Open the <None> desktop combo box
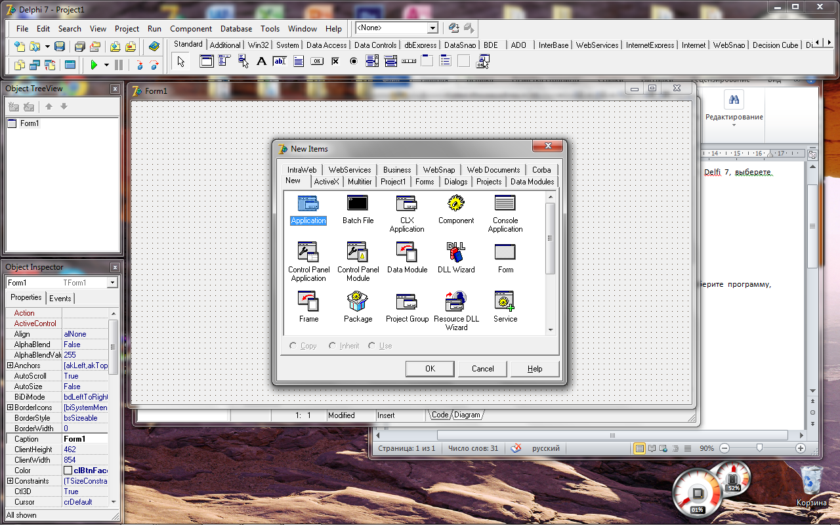 [x=396, y=28]
